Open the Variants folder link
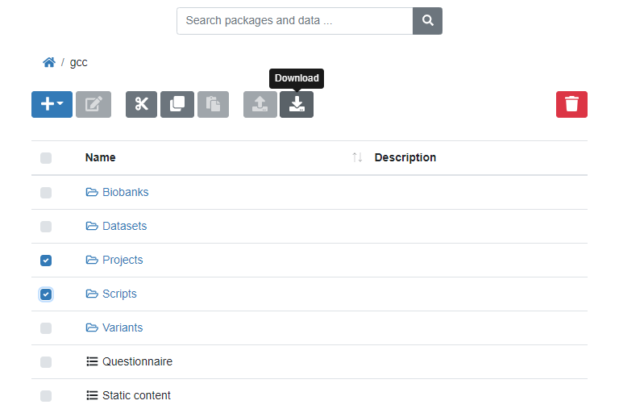The width and height of the screenshot is (619, 413). click(x=123, y=328)
